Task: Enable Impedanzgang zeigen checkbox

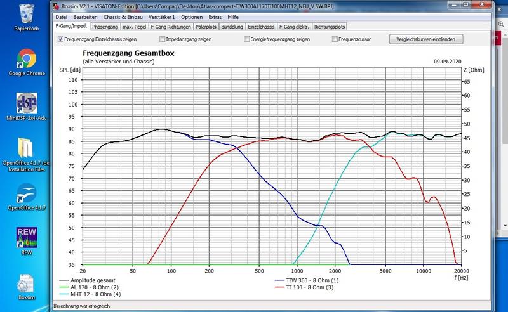Action: tap(153, 39)
